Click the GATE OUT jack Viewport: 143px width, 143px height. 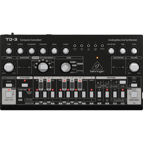[x=95, y=46]
